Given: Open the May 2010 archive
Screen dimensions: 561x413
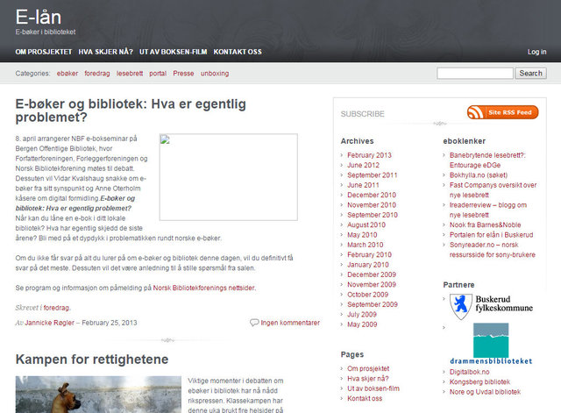Looking at the screenshot, I should click(x=362, y=235).
